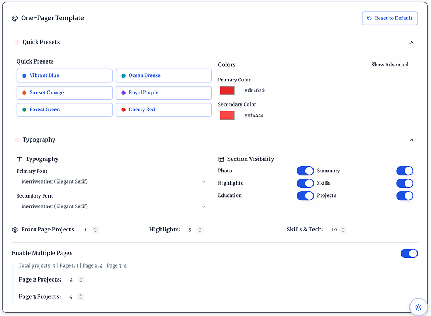This screenshot has height=316, width=431.
Task: Click the gear icon beside Front Page Projects
Action: 15,230
